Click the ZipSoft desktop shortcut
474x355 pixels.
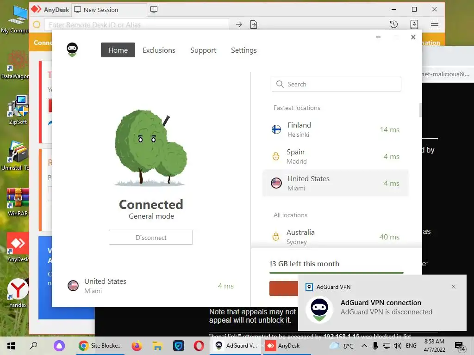pyautogui.click(x=18, y=110)
